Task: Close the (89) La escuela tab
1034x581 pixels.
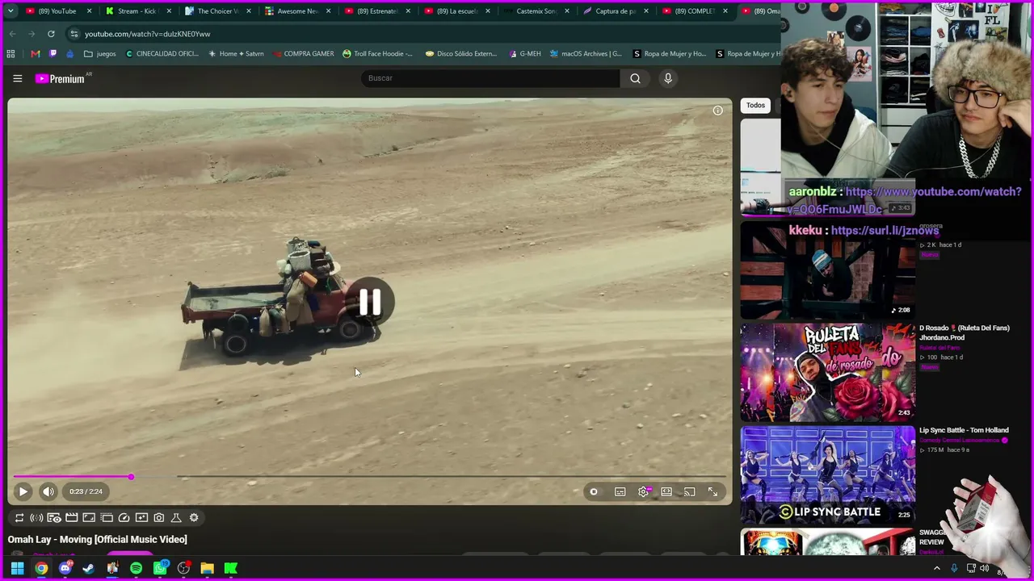Action: coord(487,11)
